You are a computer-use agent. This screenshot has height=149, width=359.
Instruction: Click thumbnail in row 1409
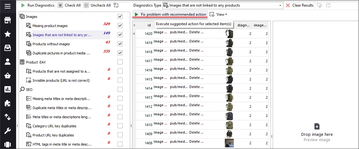coord(229,134)
